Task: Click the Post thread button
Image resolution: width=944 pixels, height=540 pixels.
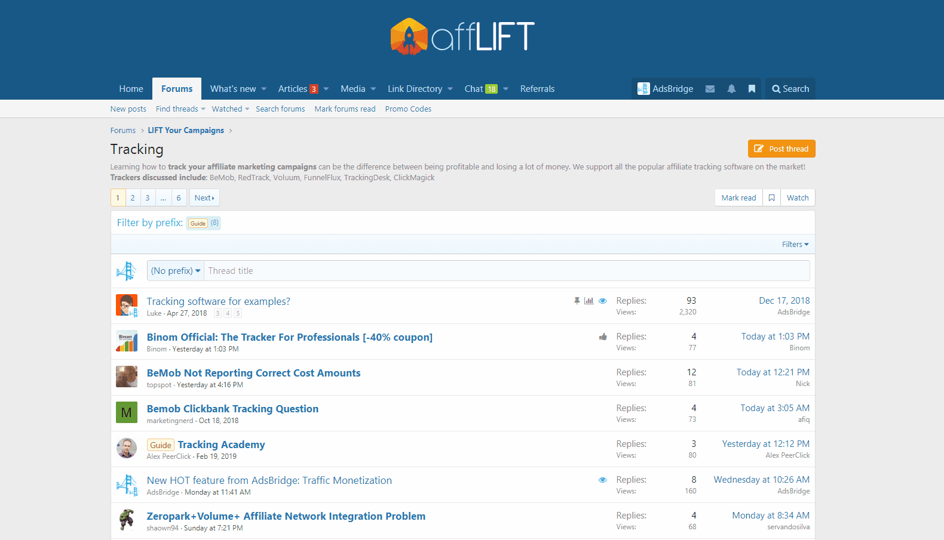Action: coord(781,149)
